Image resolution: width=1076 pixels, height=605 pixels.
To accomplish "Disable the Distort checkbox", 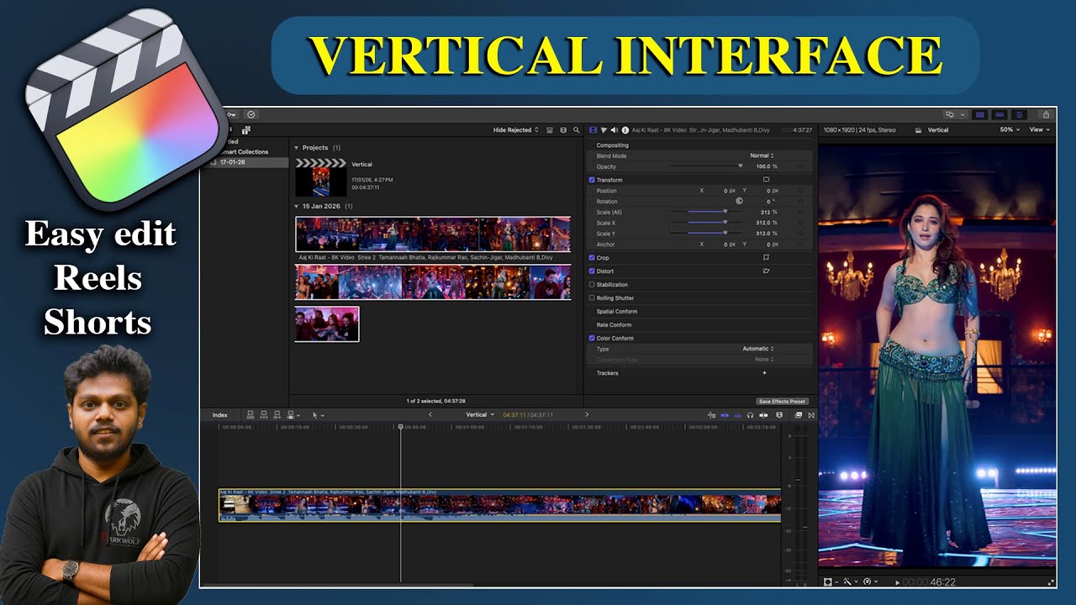I will 592,271.
